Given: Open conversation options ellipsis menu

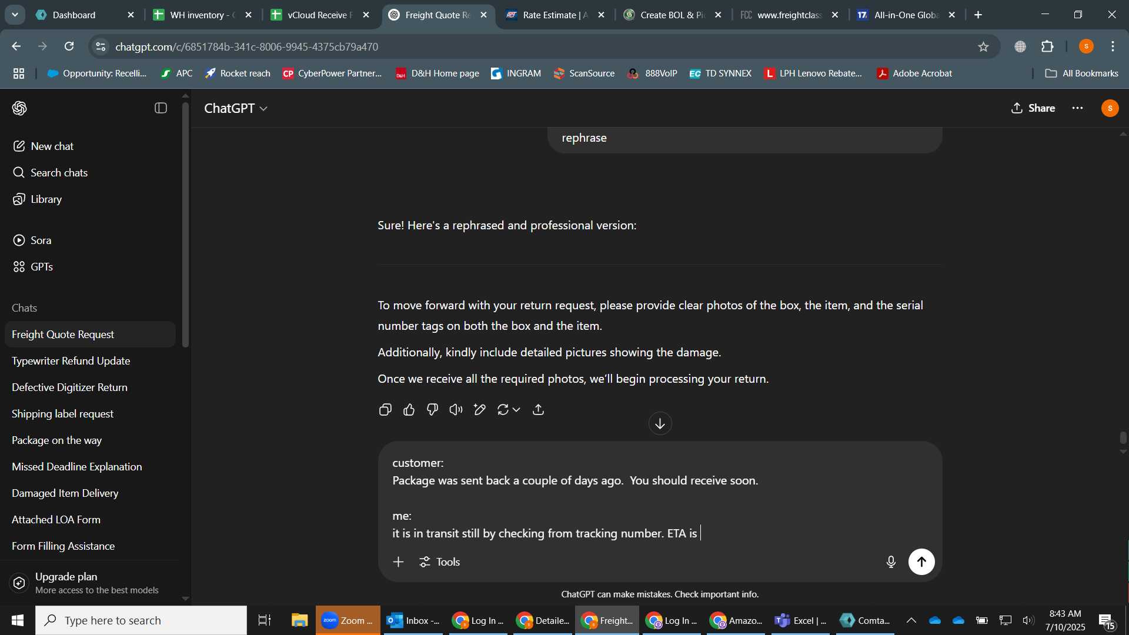Looking at the screenshot, I should click(1077, 108).
